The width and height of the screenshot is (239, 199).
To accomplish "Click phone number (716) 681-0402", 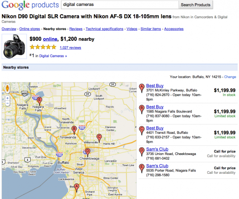I will point(158,158).
